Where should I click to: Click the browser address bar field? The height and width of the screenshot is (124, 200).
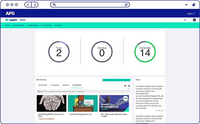(90, 5)
